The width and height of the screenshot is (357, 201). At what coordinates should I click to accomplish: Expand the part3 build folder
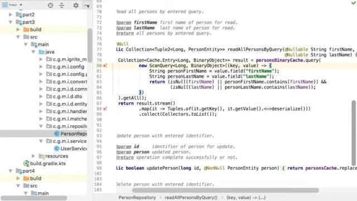point(18,30)
